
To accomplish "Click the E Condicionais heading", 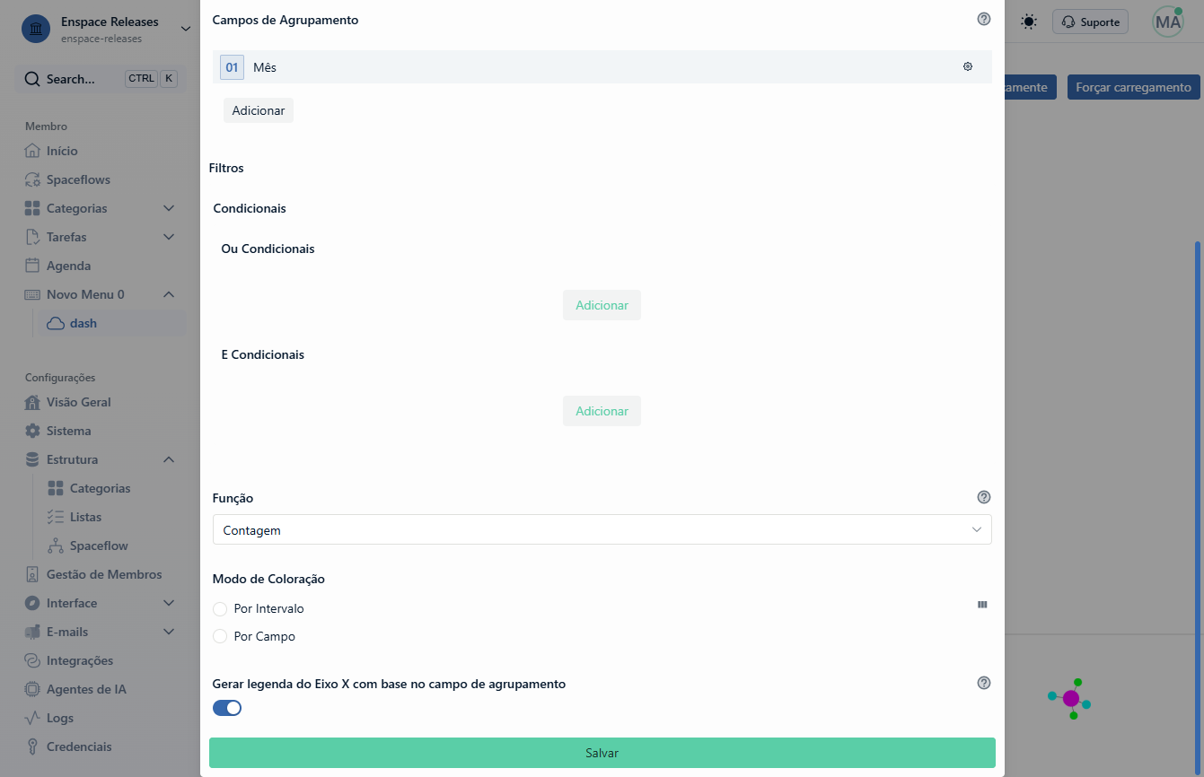I will point(262,354).
